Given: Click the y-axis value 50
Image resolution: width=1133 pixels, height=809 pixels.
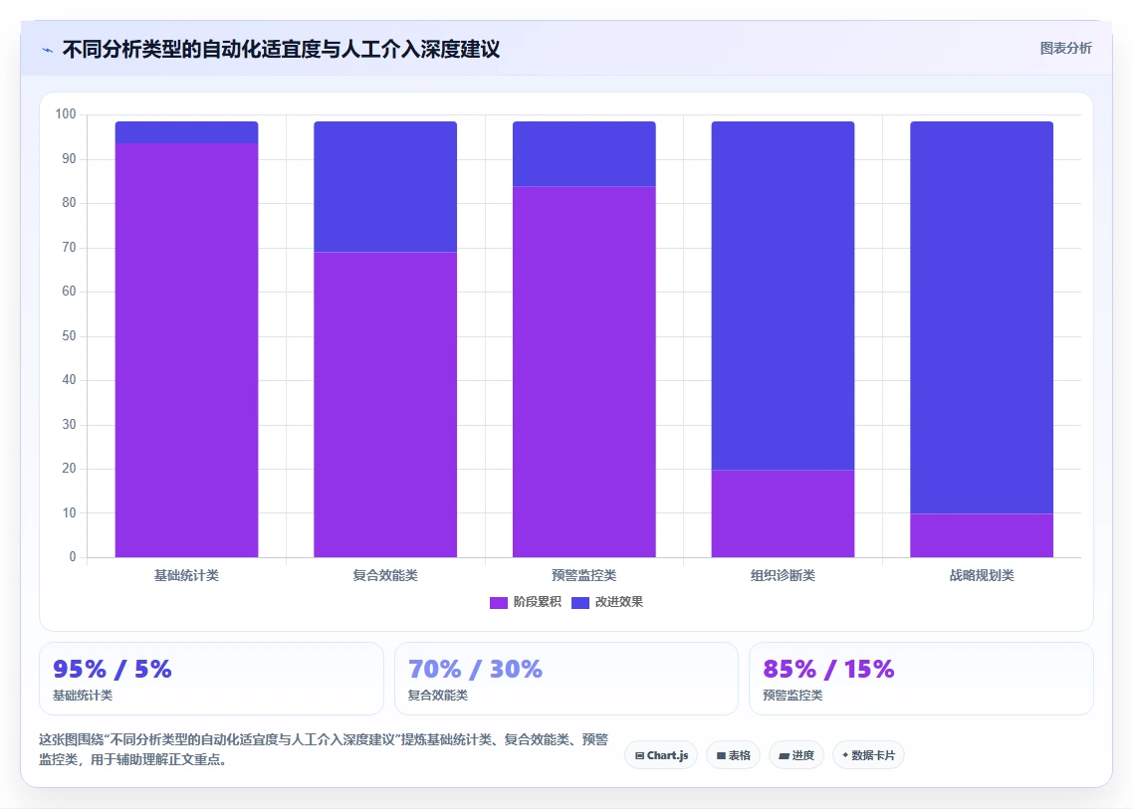Looking at the screenshot, I should point(69,336).
